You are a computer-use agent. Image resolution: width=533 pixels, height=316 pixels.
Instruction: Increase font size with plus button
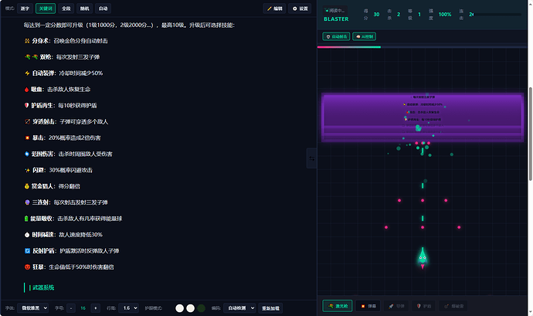(x=96, y=308)
